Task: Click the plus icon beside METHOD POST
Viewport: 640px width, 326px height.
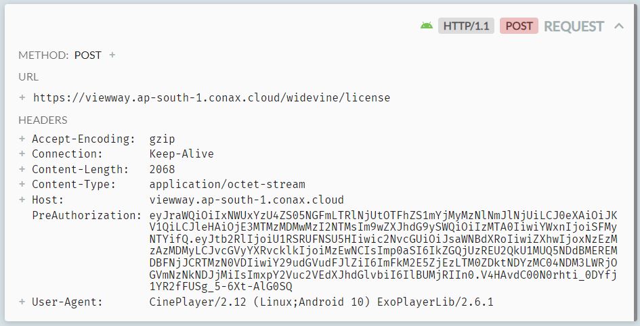Action: [x=112, y=55]
